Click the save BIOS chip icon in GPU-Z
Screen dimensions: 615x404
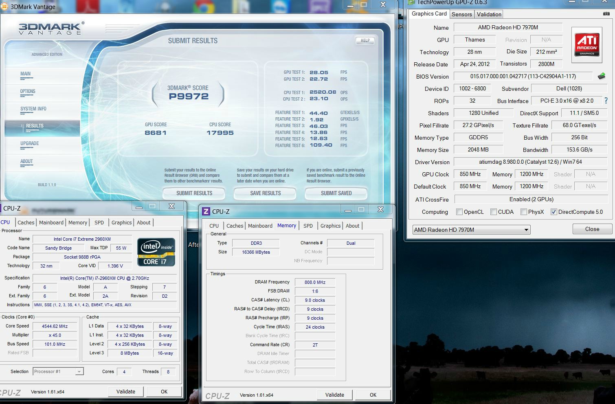(602, 76)
